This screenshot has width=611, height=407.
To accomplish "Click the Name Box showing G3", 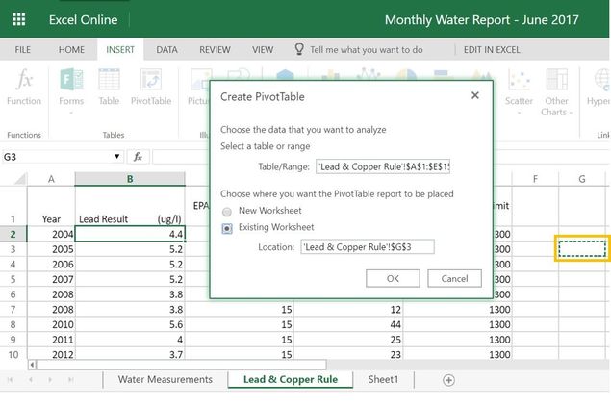I will 63,157.
